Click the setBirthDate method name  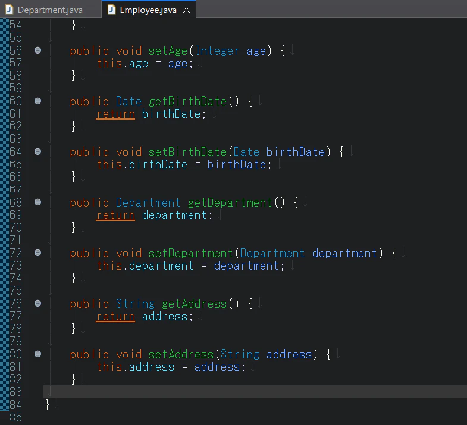[x=187, y=152]
